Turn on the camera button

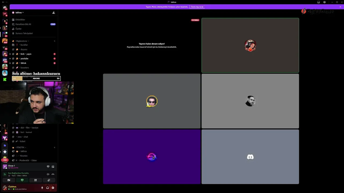9,180
